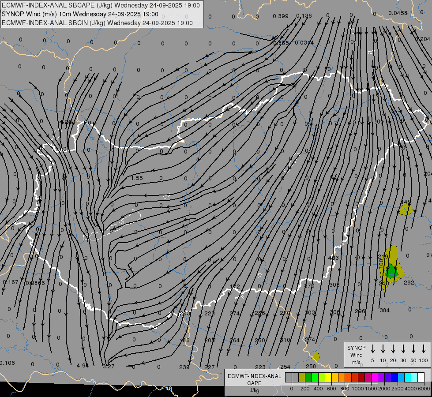Pick the bright magenta CAPE legend swatch
The height and width of the screenshot is (397, 432).
(375, 377)
